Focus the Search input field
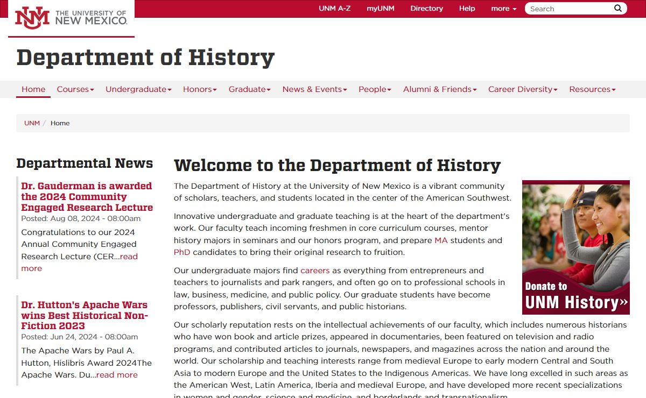Image resolution: width=646 pixels, height=398 pixels. 569,9
